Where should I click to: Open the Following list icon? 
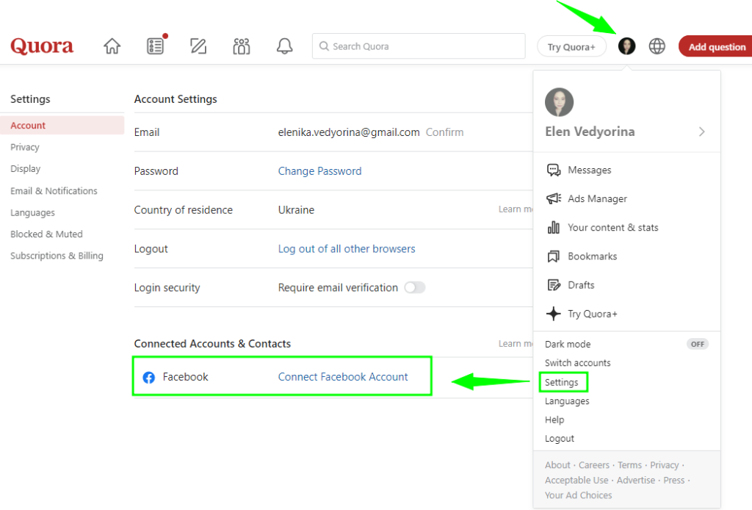point(155,46)
